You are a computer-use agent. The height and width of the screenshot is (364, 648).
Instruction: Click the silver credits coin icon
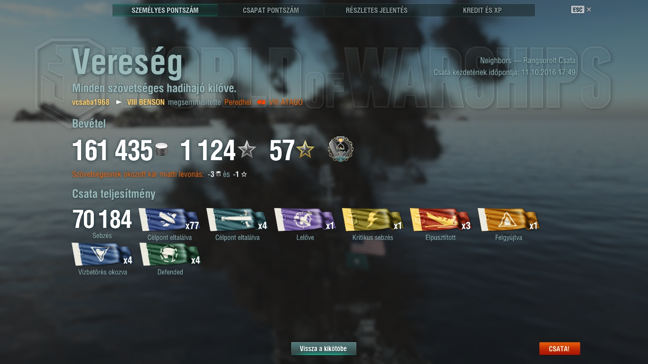pos(161,151)
